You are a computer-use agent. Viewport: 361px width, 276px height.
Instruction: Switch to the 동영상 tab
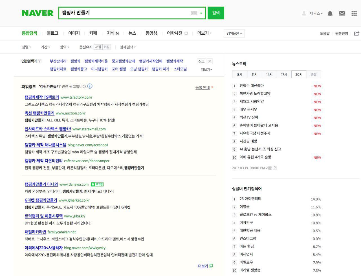[151, 33]
